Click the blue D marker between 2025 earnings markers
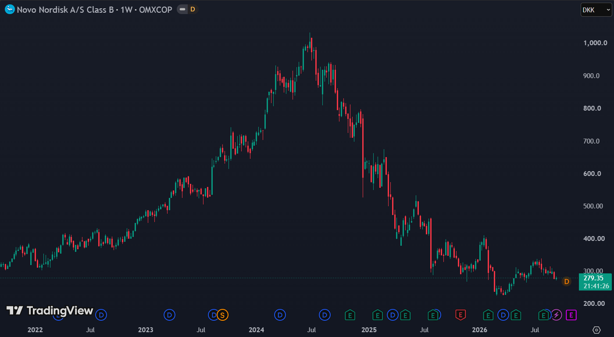This screenshot has width=614, height=337. [393, 315]
